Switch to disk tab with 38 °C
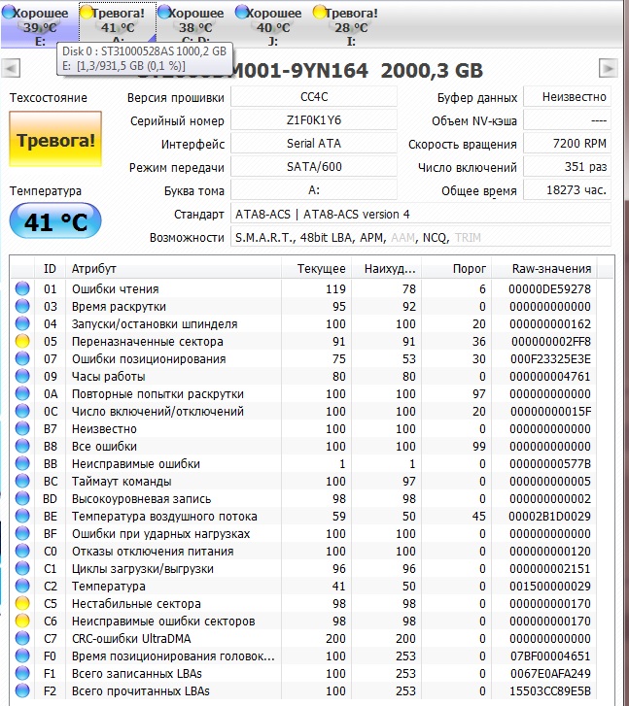 (x=195, y=25)
